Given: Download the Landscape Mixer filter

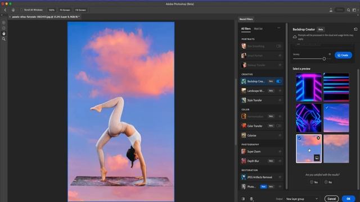Looking at the screenshot, I should tap(280, 91).
